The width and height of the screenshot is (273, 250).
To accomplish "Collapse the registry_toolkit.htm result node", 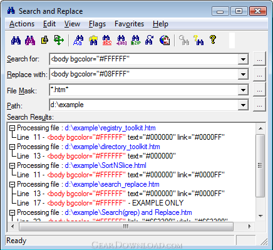I will tap(13, 128).
